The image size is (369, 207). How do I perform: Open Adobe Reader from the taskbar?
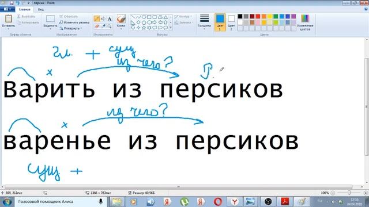click(285, 202)
